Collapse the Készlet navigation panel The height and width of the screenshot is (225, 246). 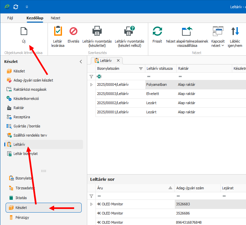tap(81, 62)
